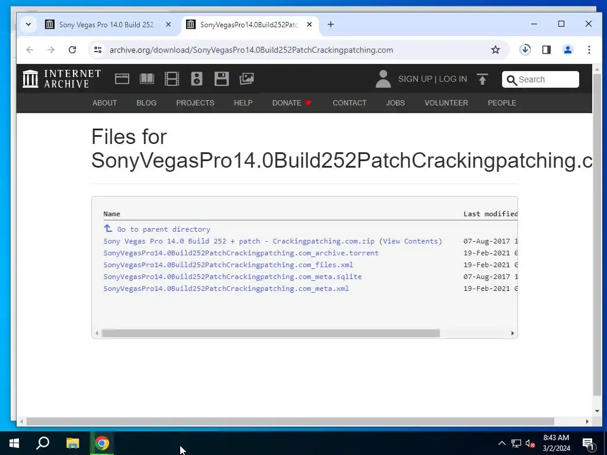Reload the page
The width and height of the screenshot is (607, 455).
72,50
